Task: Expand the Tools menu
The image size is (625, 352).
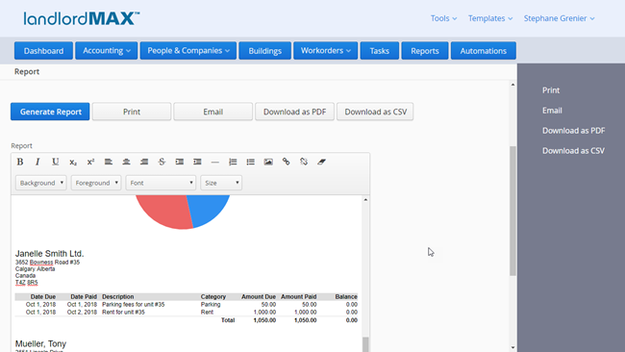Action: pos(443,18)
